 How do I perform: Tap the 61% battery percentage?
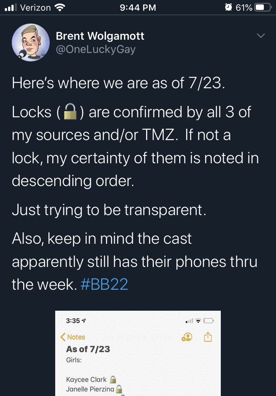[x=244, y=8]
